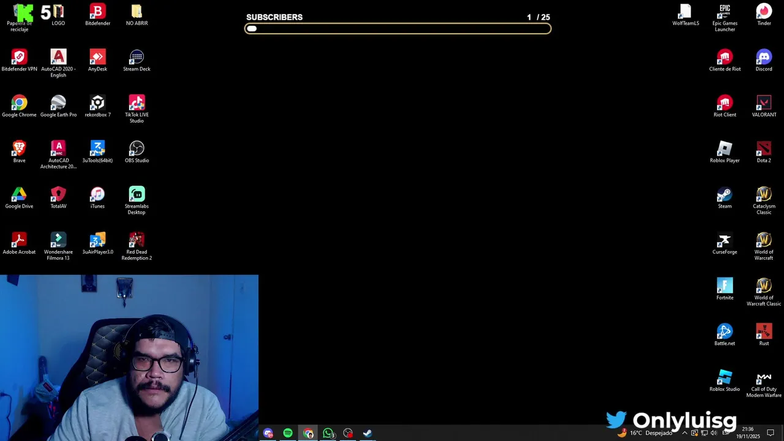Open the Papelera de reciclaje desktop icon
This screenshot has height=441, width=784.
(x=19, y=17)
